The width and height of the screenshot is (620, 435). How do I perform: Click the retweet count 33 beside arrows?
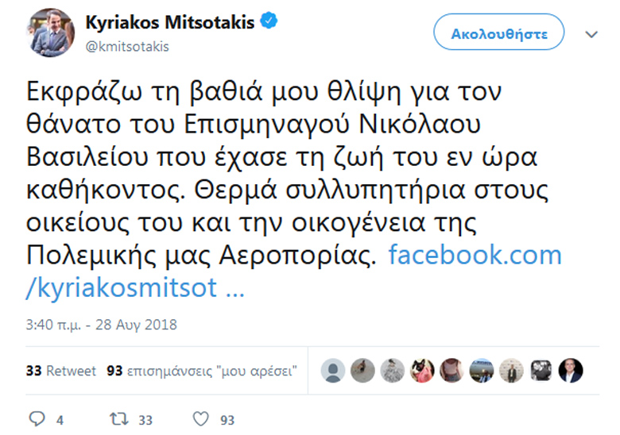click(x=145, y=420)
